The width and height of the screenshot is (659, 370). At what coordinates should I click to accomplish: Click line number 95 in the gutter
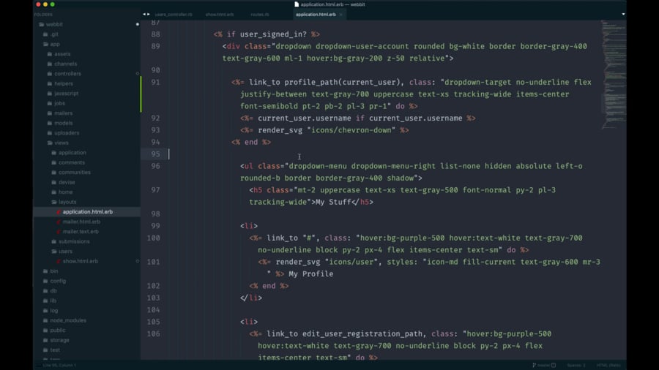pos(155,154)
